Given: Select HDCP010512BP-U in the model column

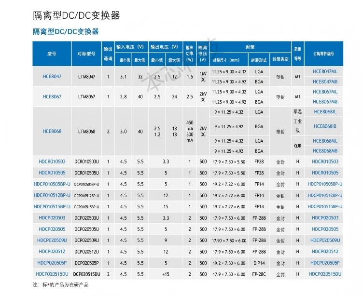Looking at the screenshot, I should click(52, 195).
